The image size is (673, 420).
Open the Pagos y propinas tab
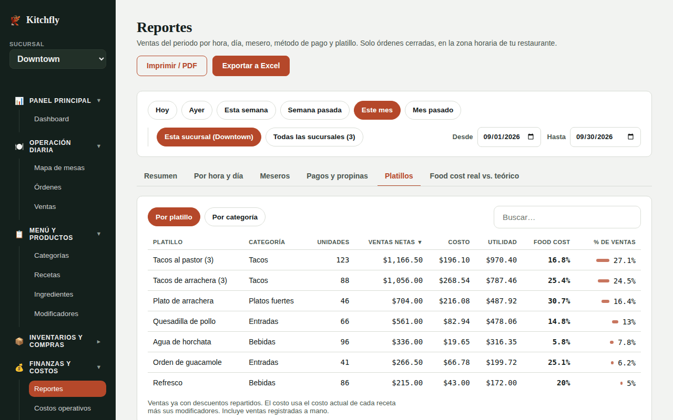click(x=338, y=176)
